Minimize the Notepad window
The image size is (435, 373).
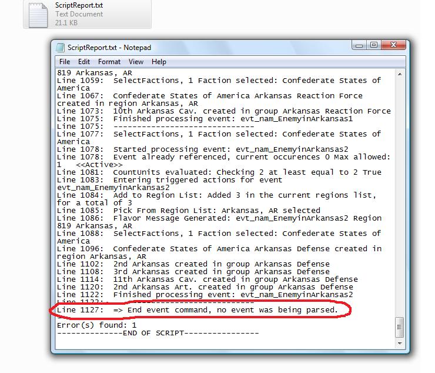(360, 45)
